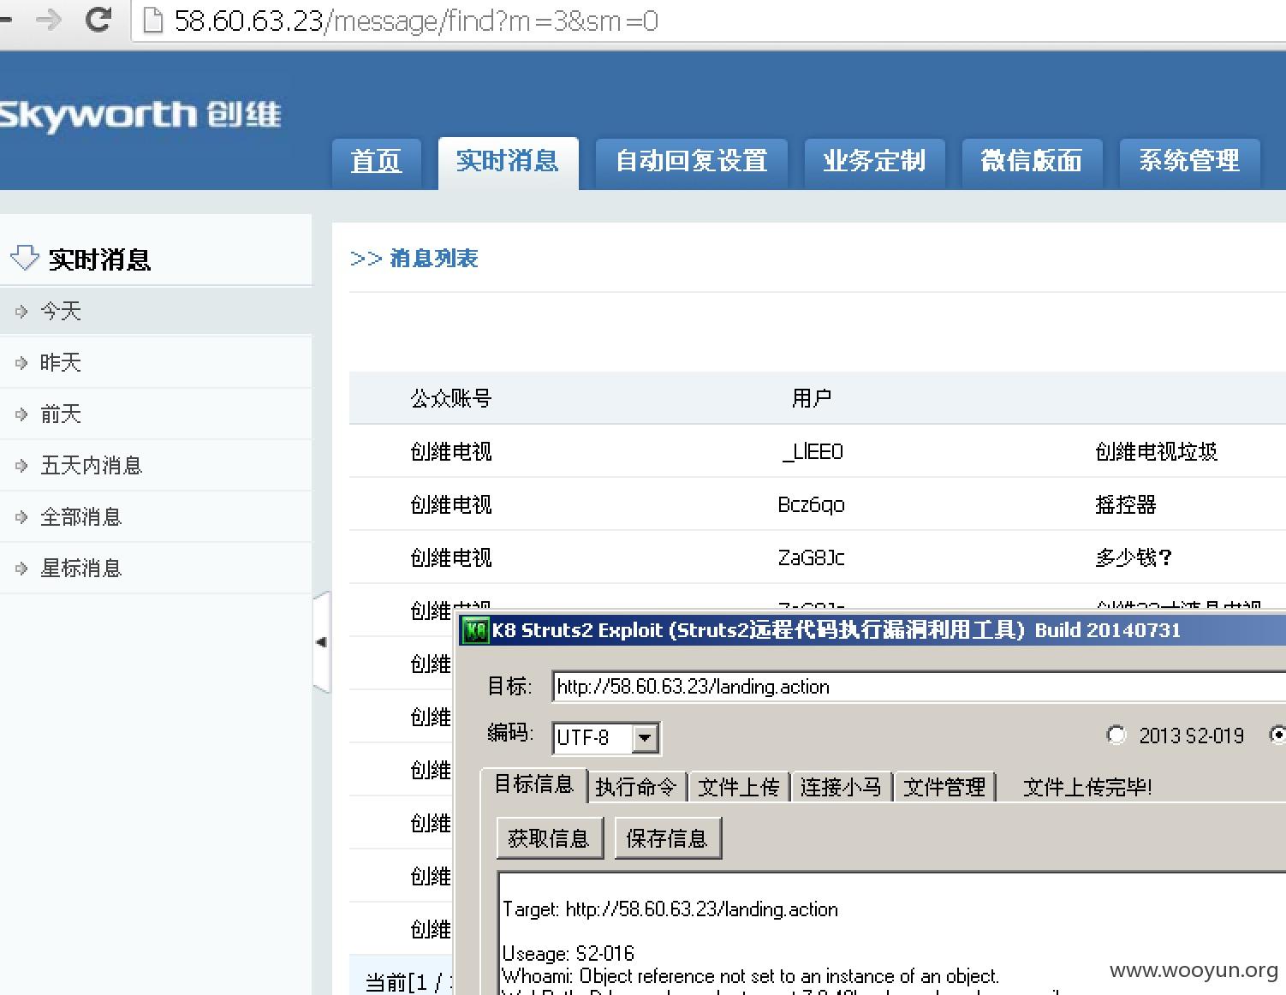Click the arrow bullet next to 前天
The image size is (1286, 995).
tap(21, 414)
